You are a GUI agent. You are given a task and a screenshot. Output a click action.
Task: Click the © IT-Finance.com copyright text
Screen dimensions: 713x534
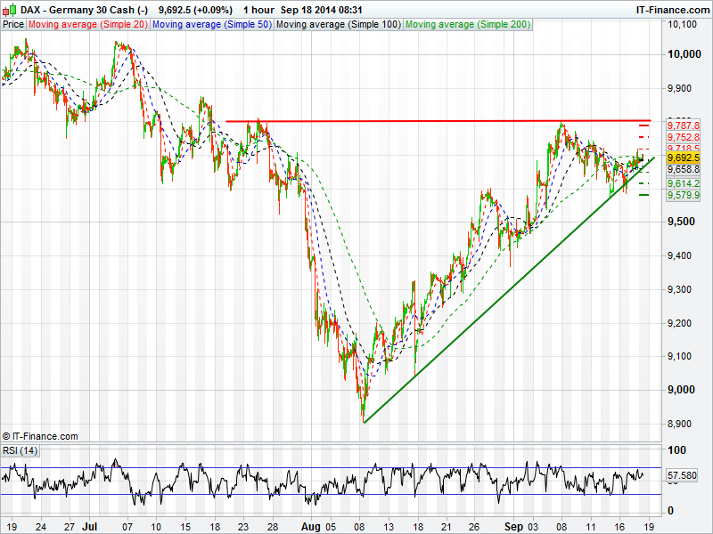(41, 436)
